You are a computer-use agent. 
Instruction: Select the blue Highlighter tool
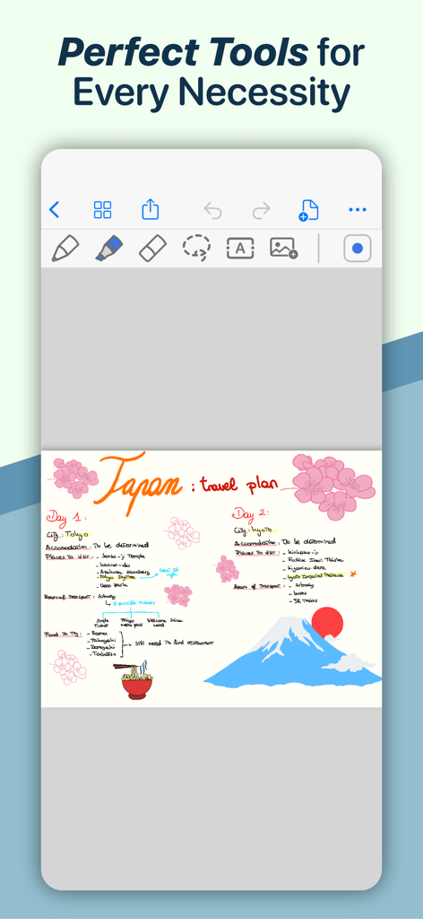[x=108, y=249]
